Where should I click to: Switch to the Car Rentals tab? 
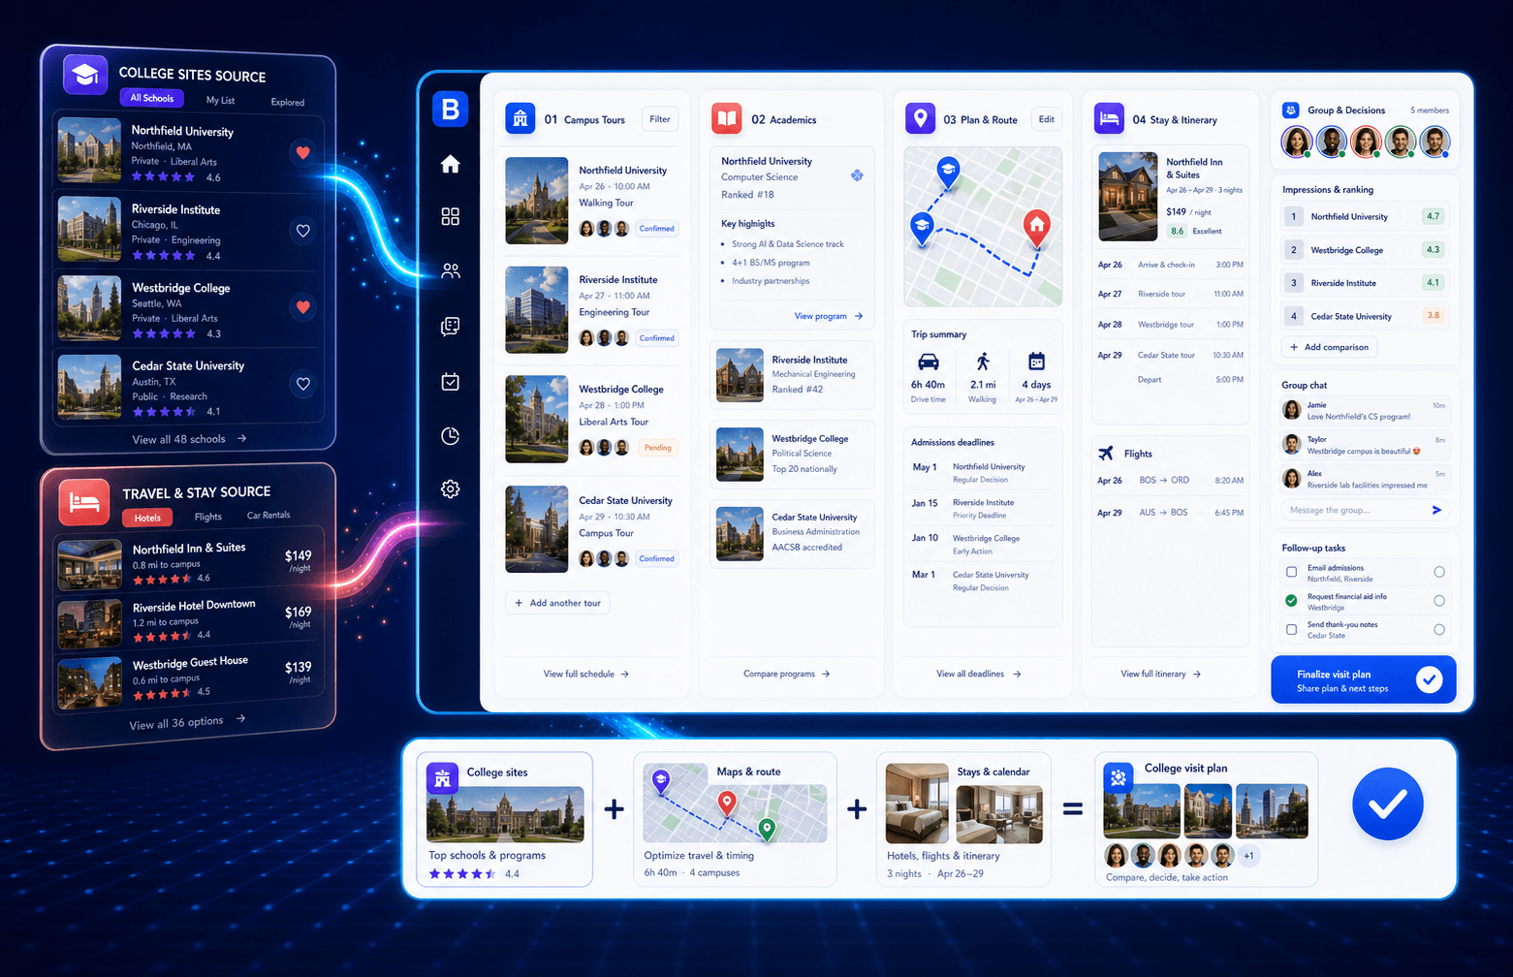(268, 515)
